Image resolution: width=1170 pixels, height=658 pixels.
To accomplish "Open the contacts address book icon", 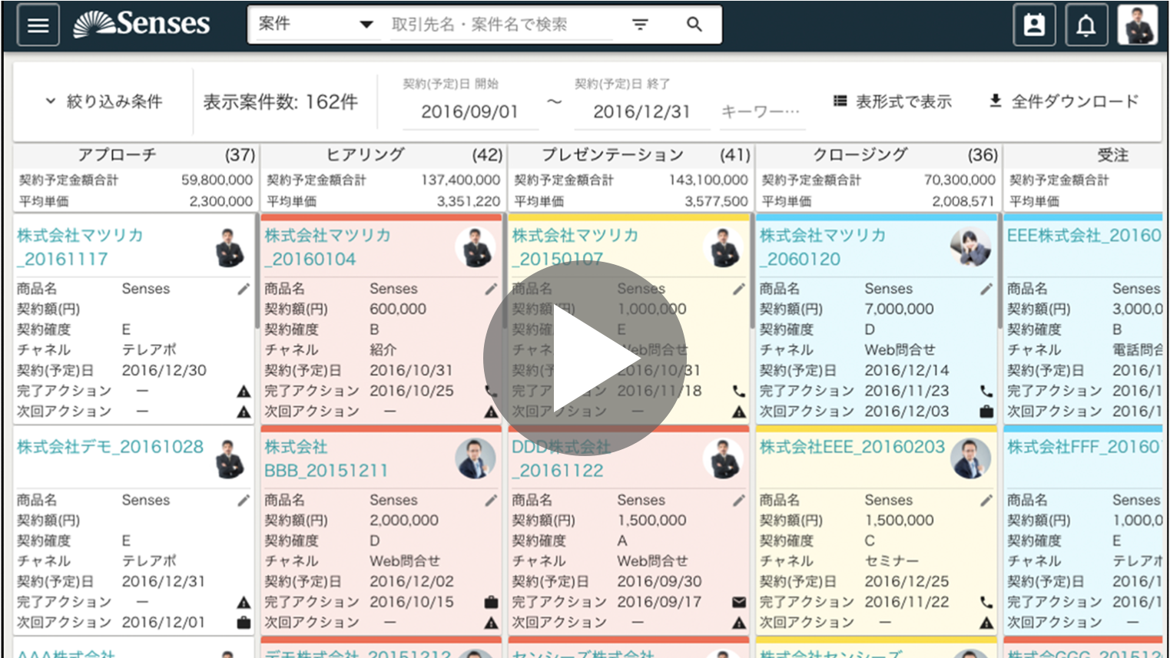I will click(1034, 25).
